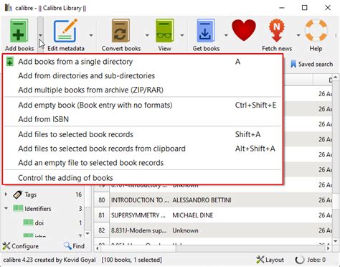Click the Get books icon
Screen dimensions: 340x267
click(206, 31)
